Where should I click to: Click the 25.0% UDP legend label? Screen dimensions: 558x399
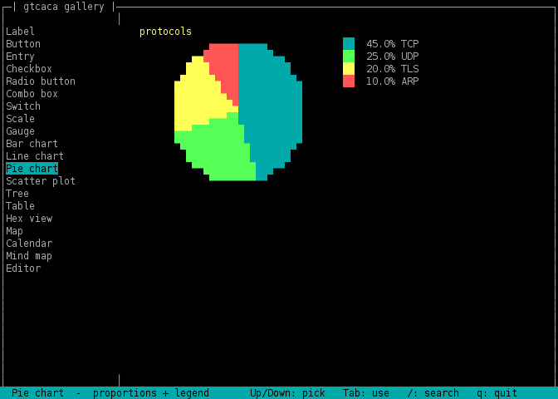pos(393,57)
